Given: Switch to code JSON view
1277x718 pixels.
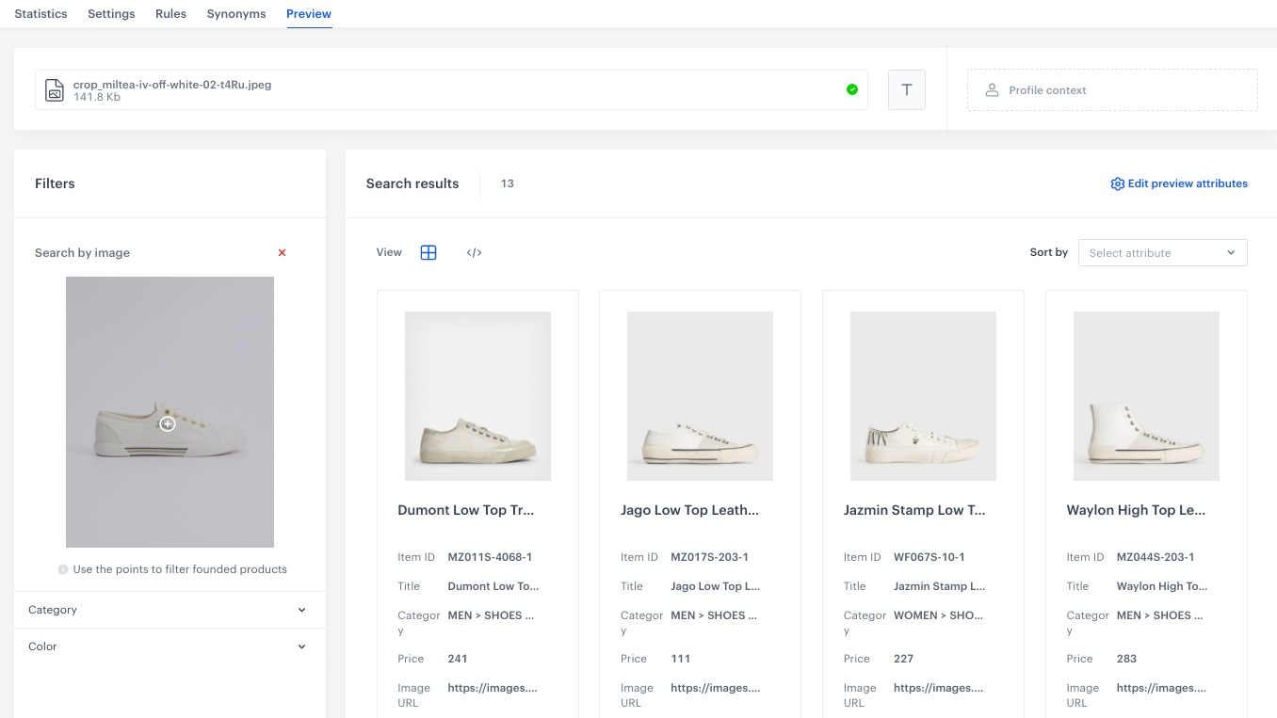Looking at the screenshot, I should pyautogui.click(x=475, y=252).
